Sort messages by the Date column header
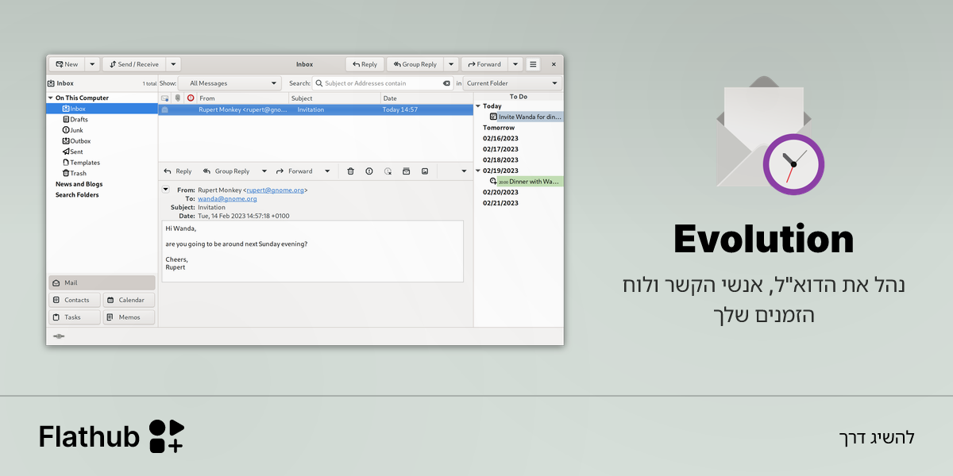 point(426,98)
